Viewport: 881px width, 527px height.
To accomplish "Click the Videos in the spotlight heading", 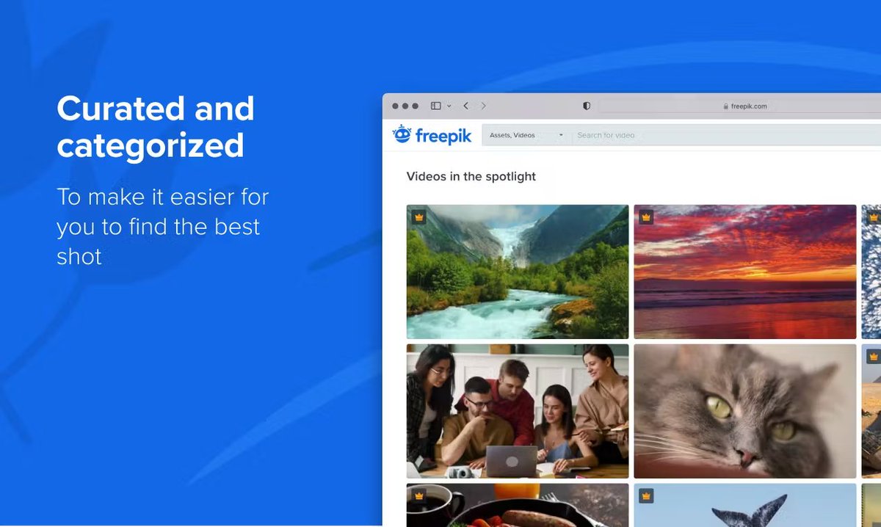I will [x=471, y=177].
